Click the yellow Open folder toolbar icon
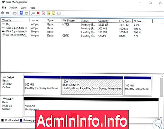164x129 pixels. tap(48, 13)
